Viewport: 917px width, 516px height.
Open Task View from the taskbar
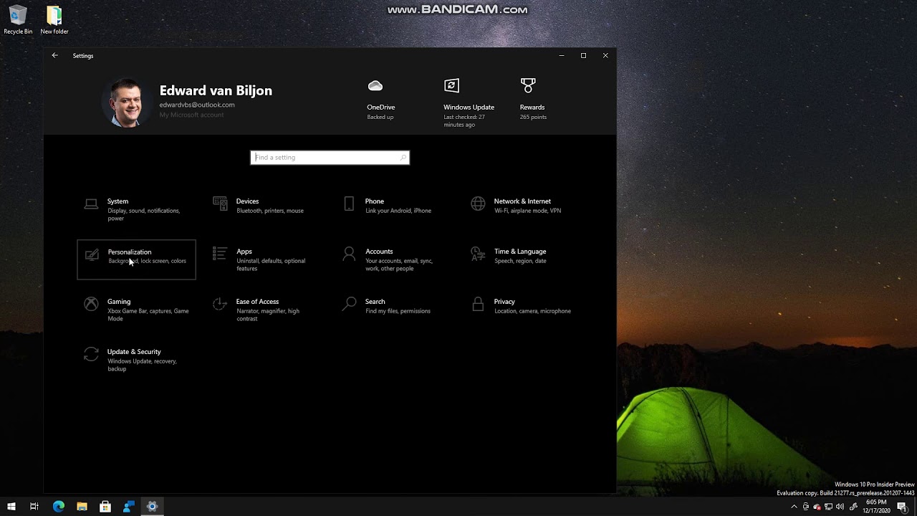pos(34,507)
